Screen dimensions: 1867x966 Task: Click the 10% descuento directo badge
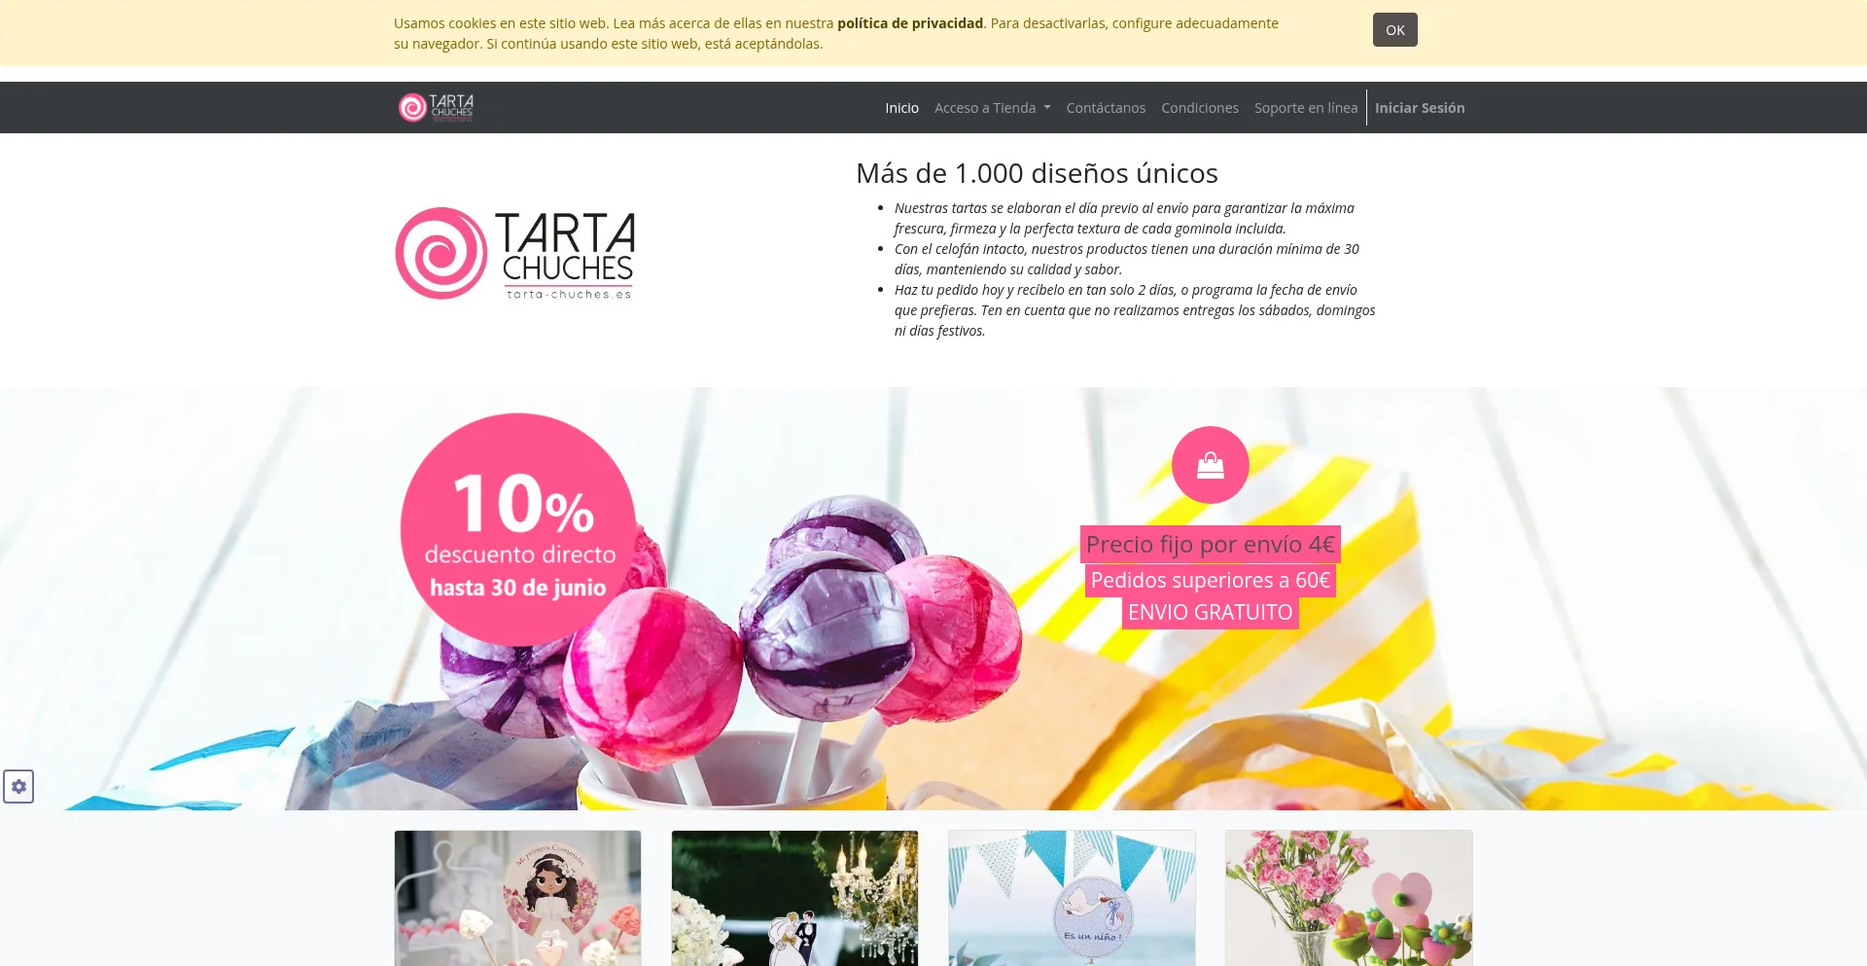point(517,529)
